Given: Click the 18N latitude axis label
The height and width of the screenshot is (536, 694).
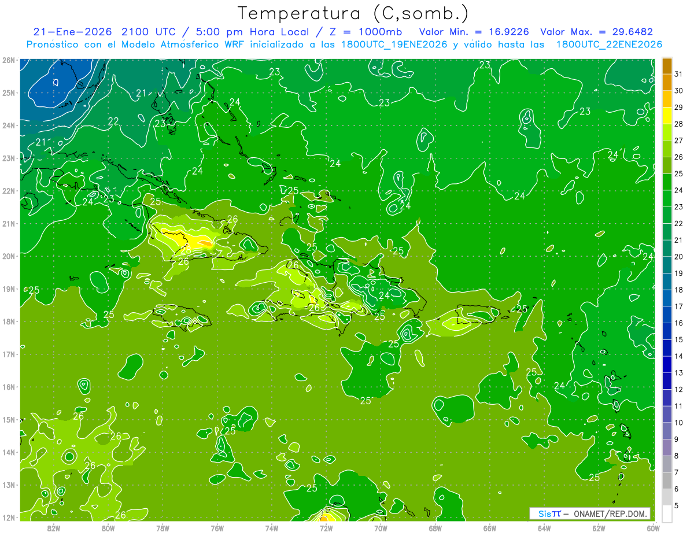Looking at the screenshot, I should coord(8,321).
